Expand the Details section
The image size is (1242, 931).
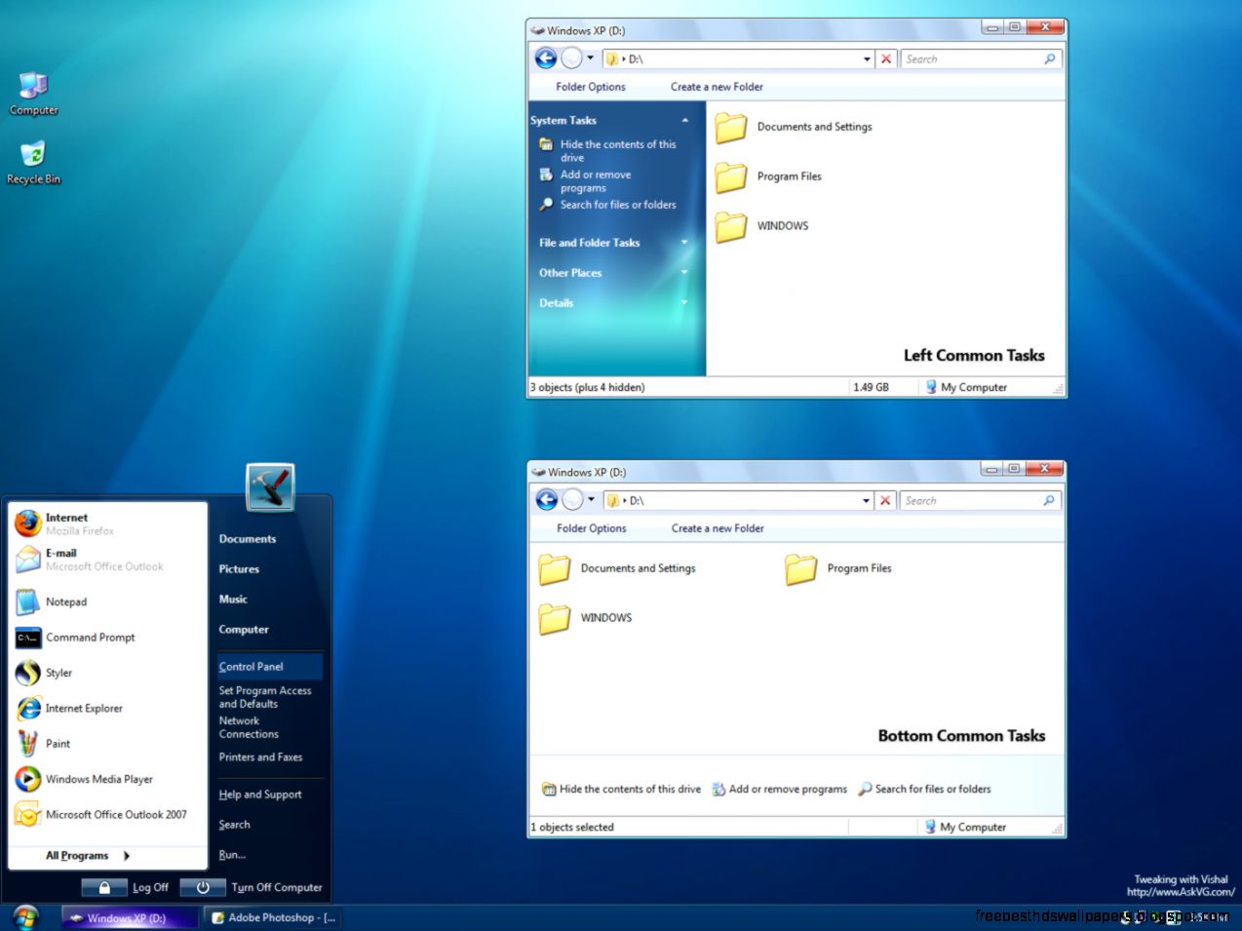pos(684,303)
